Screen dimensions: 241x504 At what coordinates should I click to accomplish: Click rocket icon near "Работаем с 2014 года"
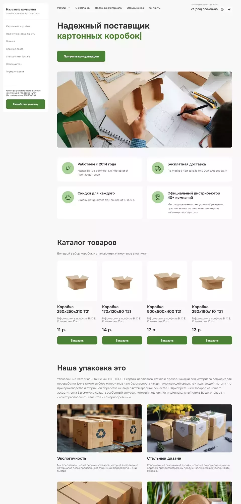[x=68, y=168]
